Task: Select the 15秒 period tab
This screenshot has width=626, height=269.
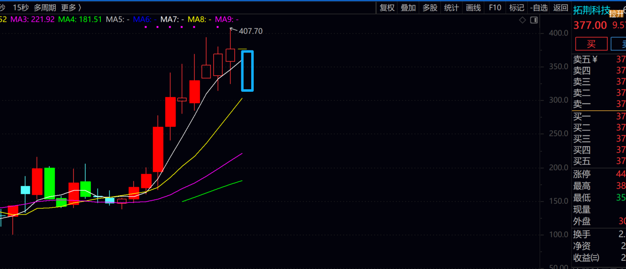Action: click(21, 7)
